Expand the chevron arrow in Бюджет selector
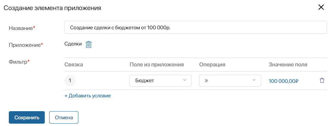Viewport: 332px width, 126px height. (184, 80)
